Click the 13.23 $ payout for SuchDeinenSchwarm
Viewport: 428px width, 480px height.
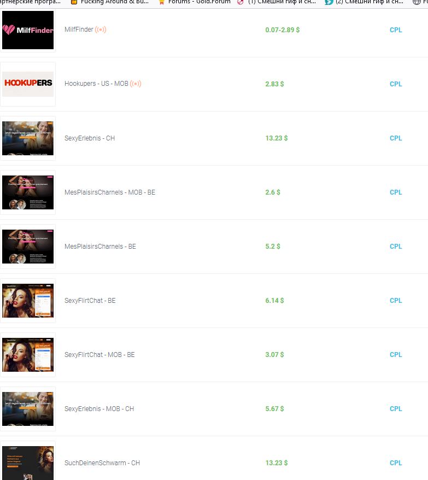[277, 463]
